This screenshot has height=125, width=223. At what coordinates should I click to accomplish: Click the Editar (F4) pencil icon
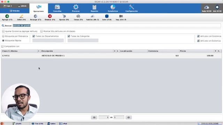[x=21, y=16]
